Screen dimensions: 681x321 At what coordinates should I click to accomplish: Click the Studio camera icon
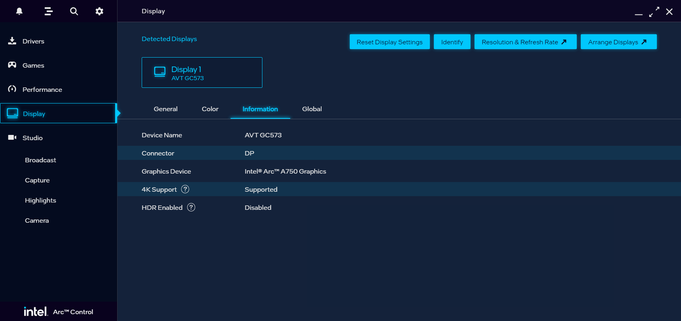12,137
